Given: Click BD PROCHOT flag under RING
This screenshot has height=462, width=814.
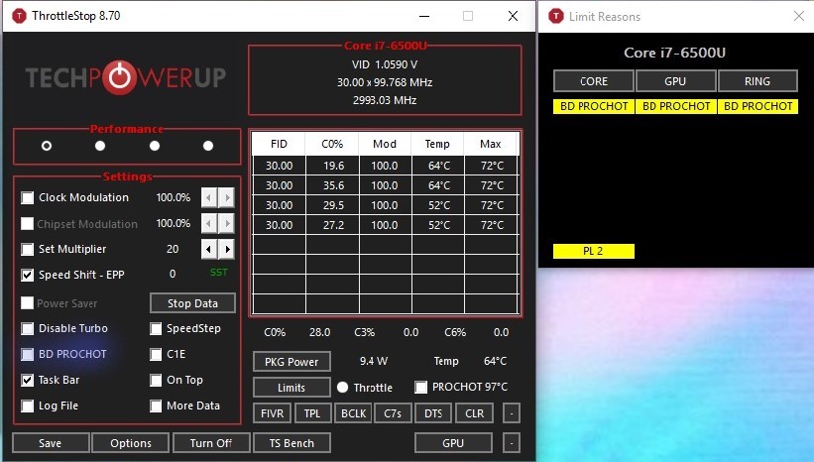Looking at the screenshot, I should click(x=757, y=106).
